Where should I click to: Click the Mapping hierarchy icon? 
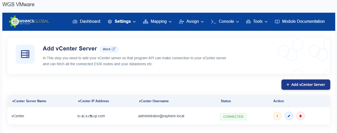click(145, 21)
